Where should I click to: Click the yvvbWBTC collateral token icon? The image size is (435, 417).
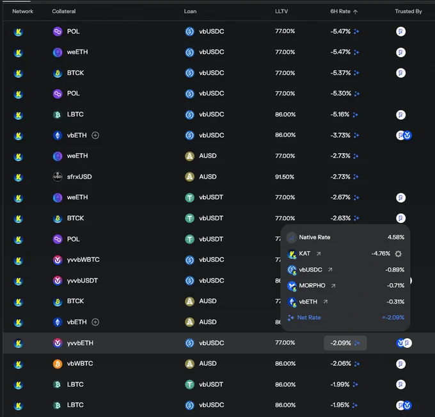pos(57,260)
